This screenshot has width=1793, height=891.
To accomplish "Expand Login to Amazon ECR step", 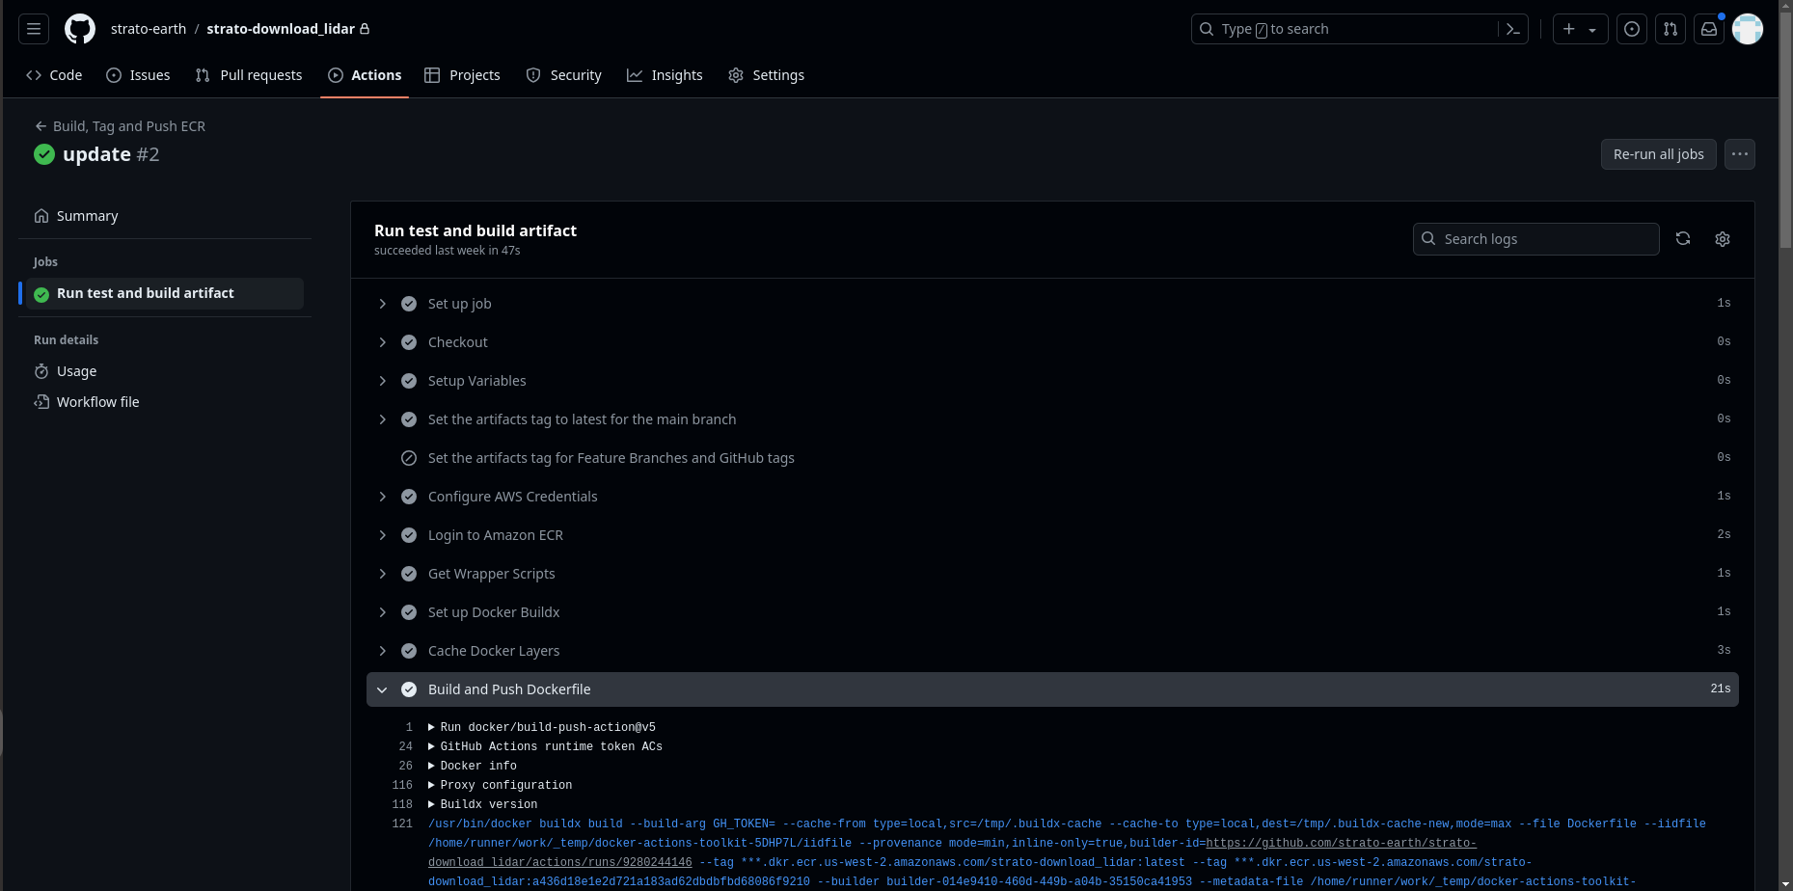I will pyautogui.click(x=1052, y=535).
